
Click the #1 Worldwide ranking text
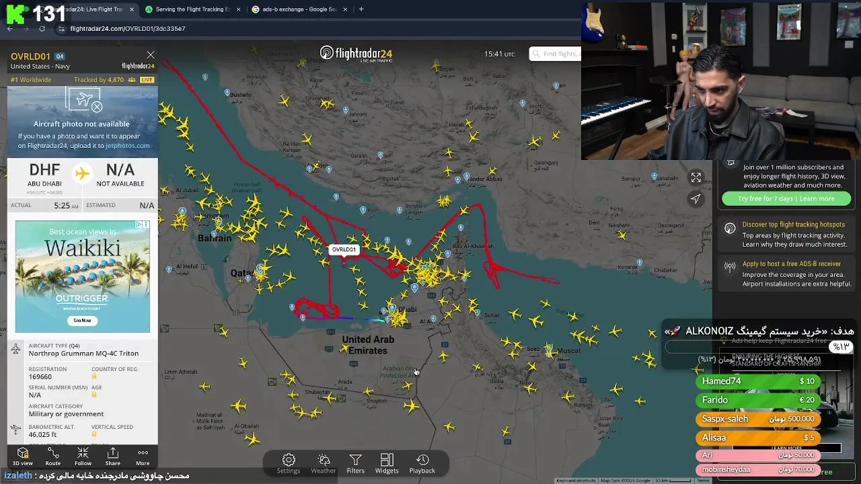(31, 80)
